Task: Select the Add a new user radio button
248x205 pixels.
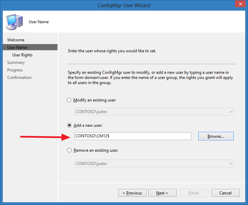Action: tap(69, 125)
